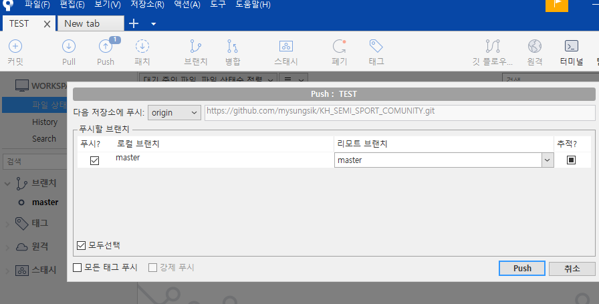599x304 pixels.
Task: Click the orange flag notification icon
Action: pos(557,5)
